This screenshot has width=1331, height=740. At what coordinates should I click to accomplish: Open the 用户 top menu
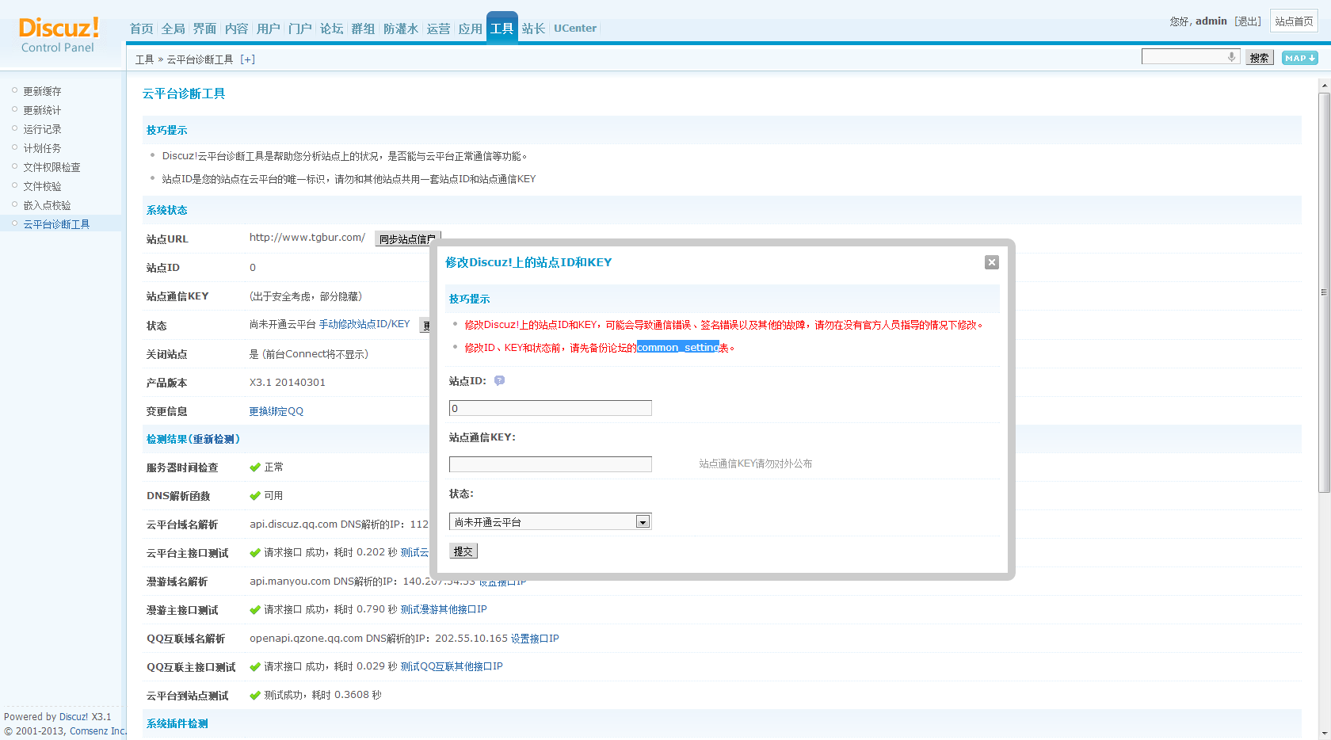[269, 29]
